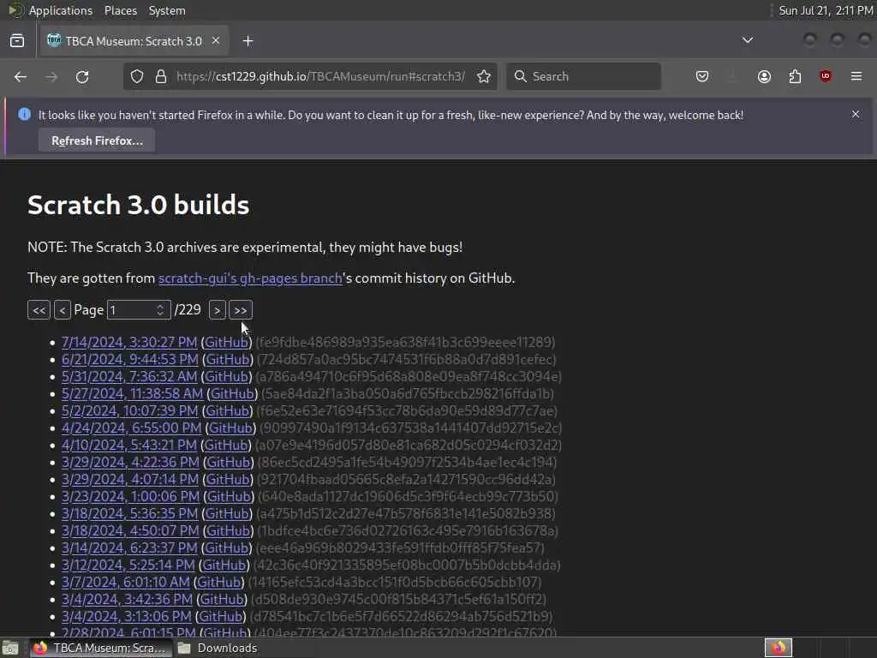877x658 pixels.
Task: Click the clock Sun Jul 21, 2:11 PM
Action: tap(826, 10)
